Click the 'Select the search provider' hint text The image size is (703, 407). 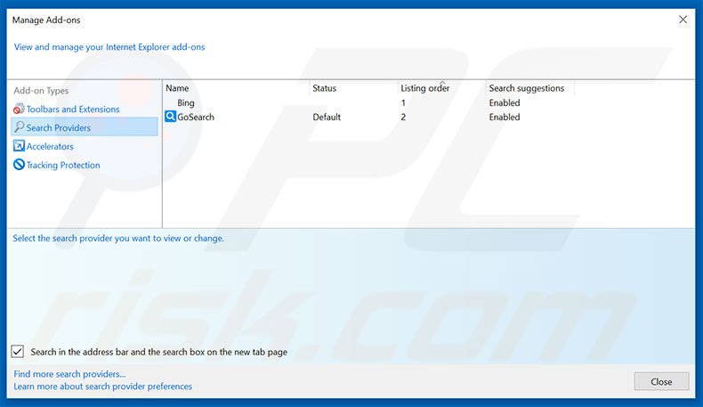point(118,239)
